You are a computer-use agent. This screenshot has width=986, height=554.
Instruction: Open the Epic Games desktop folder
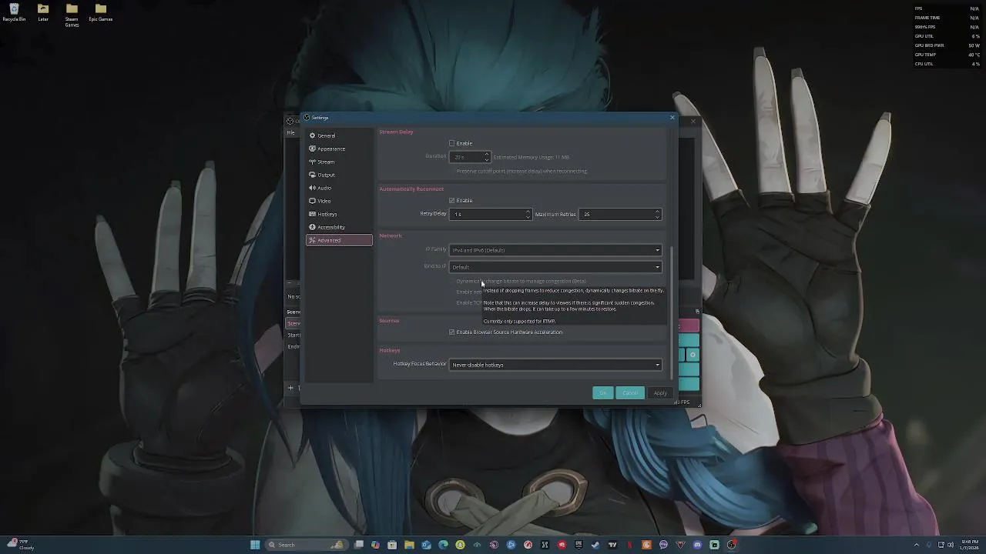(100, 12)
